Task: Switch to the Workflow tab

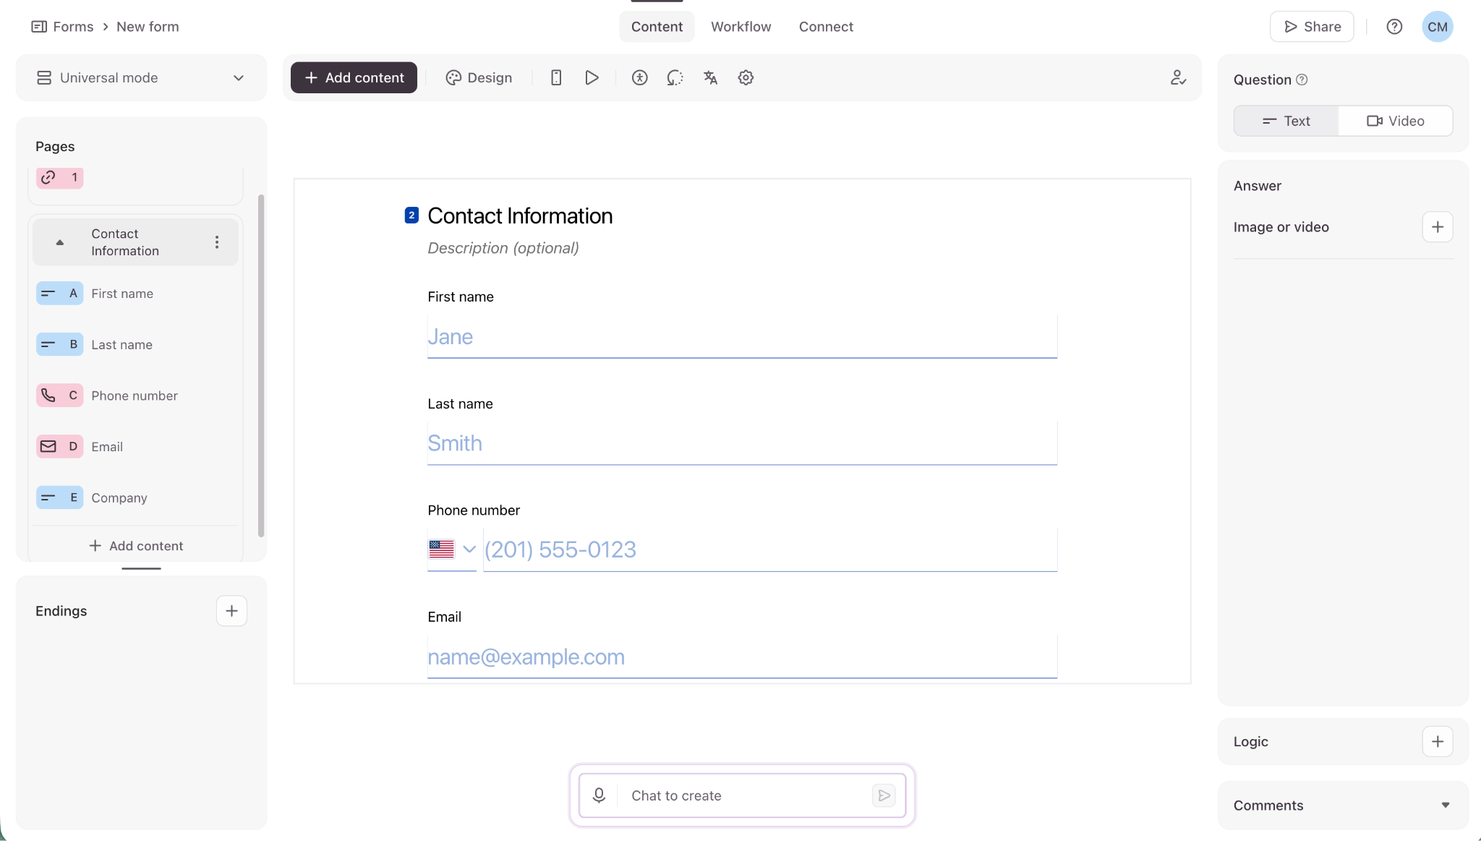Action: click(740, 27)
